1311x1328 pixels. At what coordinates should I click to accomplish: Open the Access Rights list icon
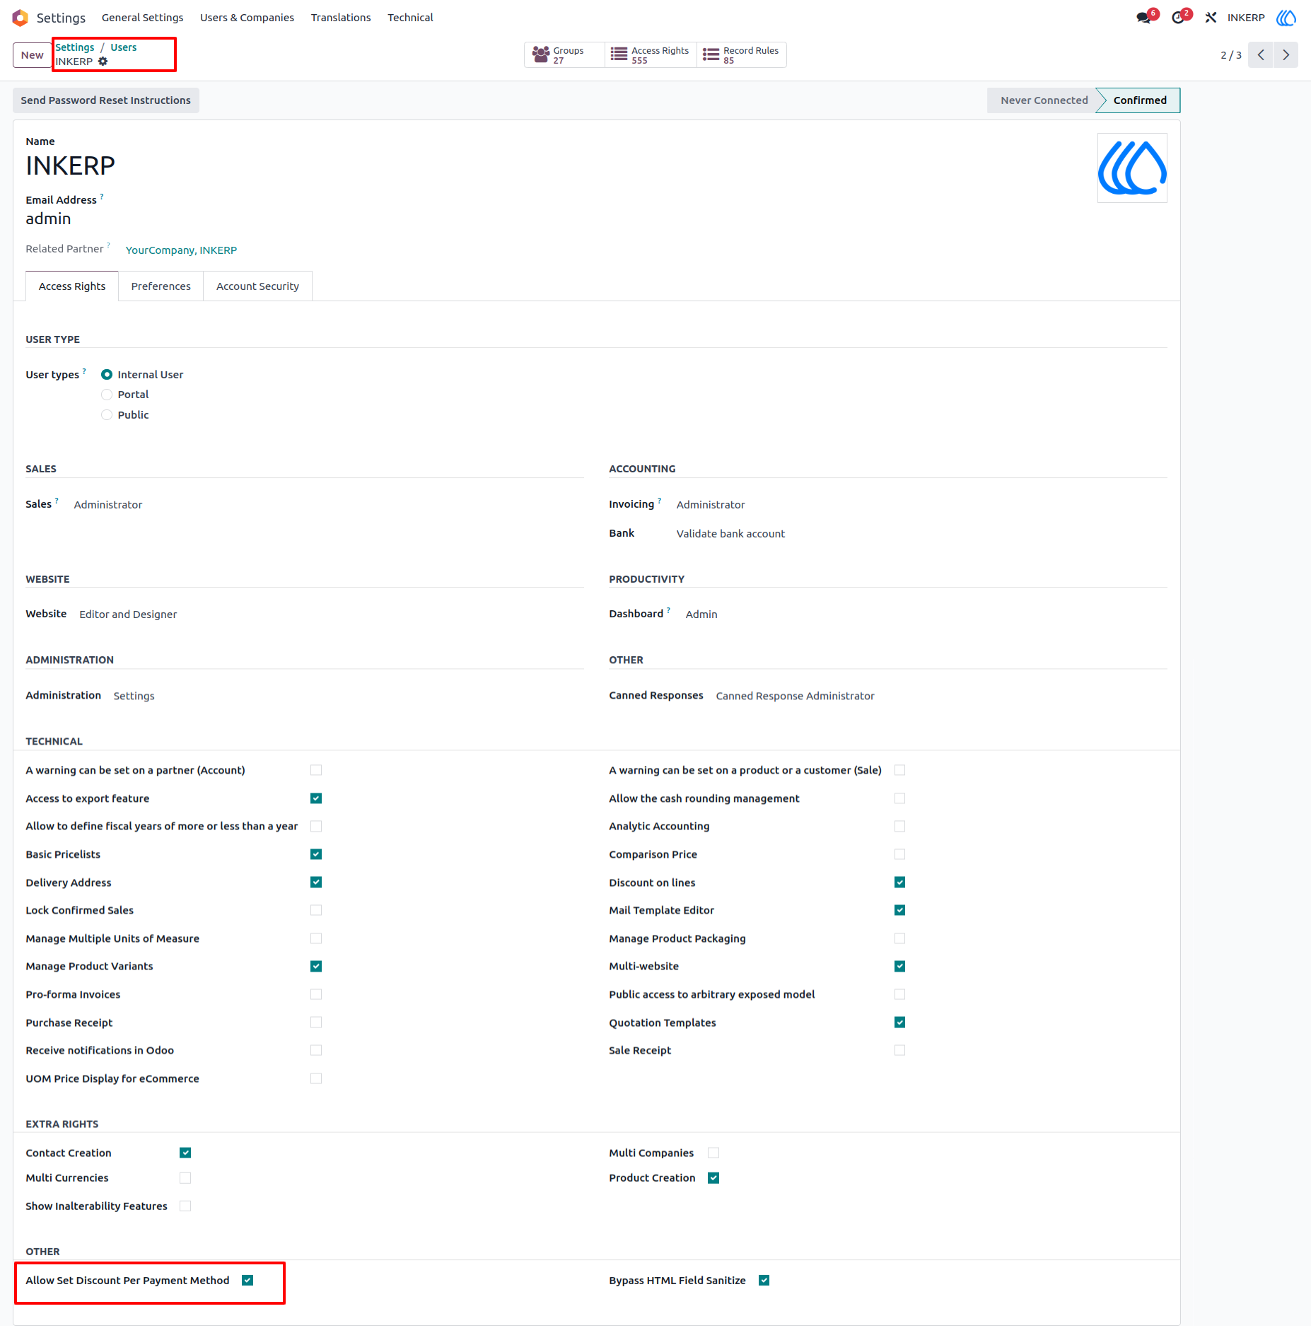point(619,54)
